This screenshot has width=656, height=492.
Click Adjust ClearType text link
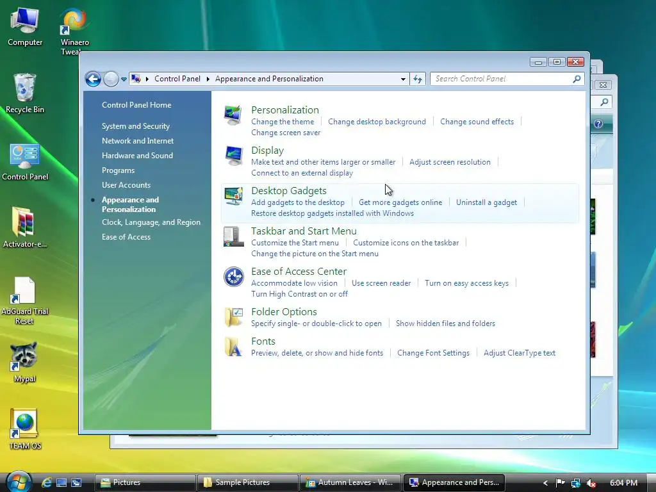(x=519, y=353)
